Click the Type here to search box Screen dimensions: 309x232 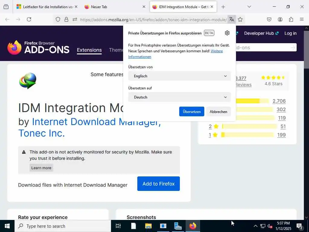point(63,226)
